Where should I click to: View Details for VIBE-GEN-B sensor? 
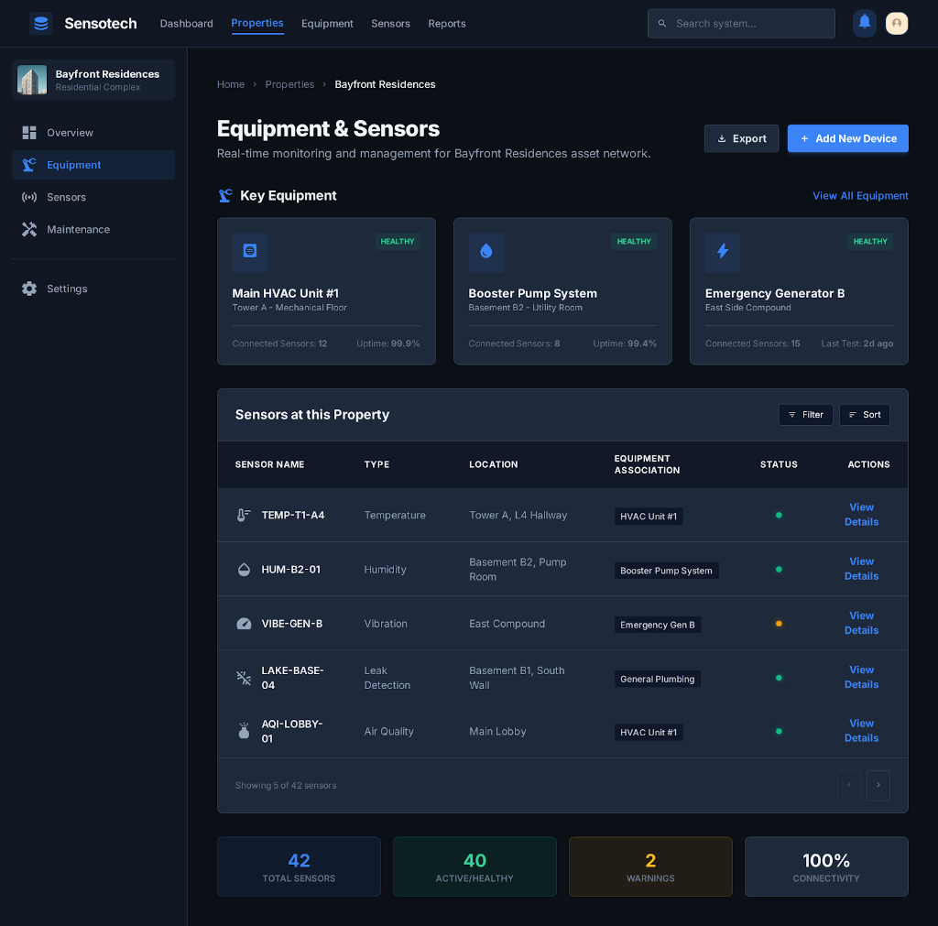[x=861, y=624]
